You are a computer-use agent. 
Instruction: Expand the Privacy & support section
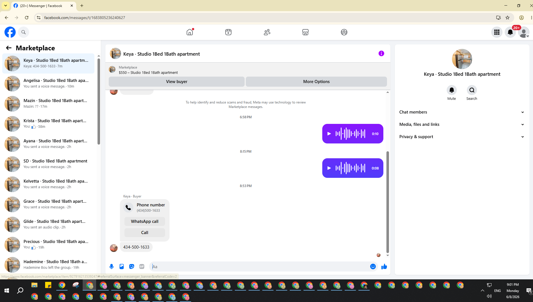(x=462, y=137)
